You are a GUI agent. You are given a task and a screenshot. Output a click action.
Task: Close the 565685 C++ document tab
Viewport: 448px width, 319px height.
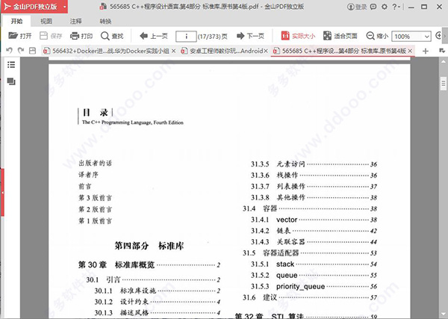point(410,51)
